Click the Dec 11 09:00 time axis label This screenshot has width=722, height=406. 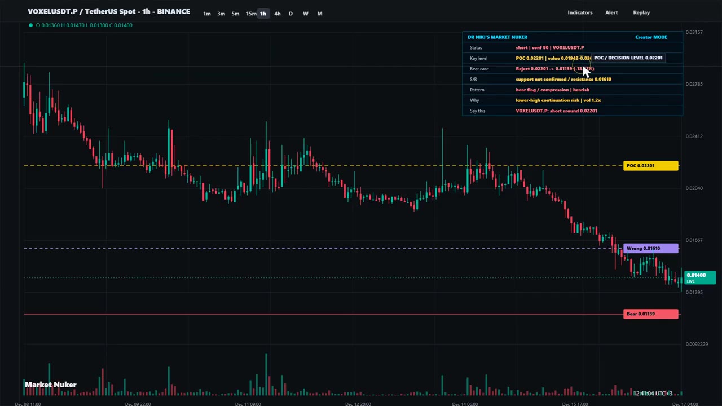(248, 404)
